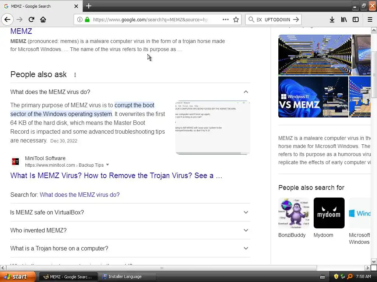Open People also ask options menu
Viewport: 377px width, 282px height.
click(x=75, y=75)
